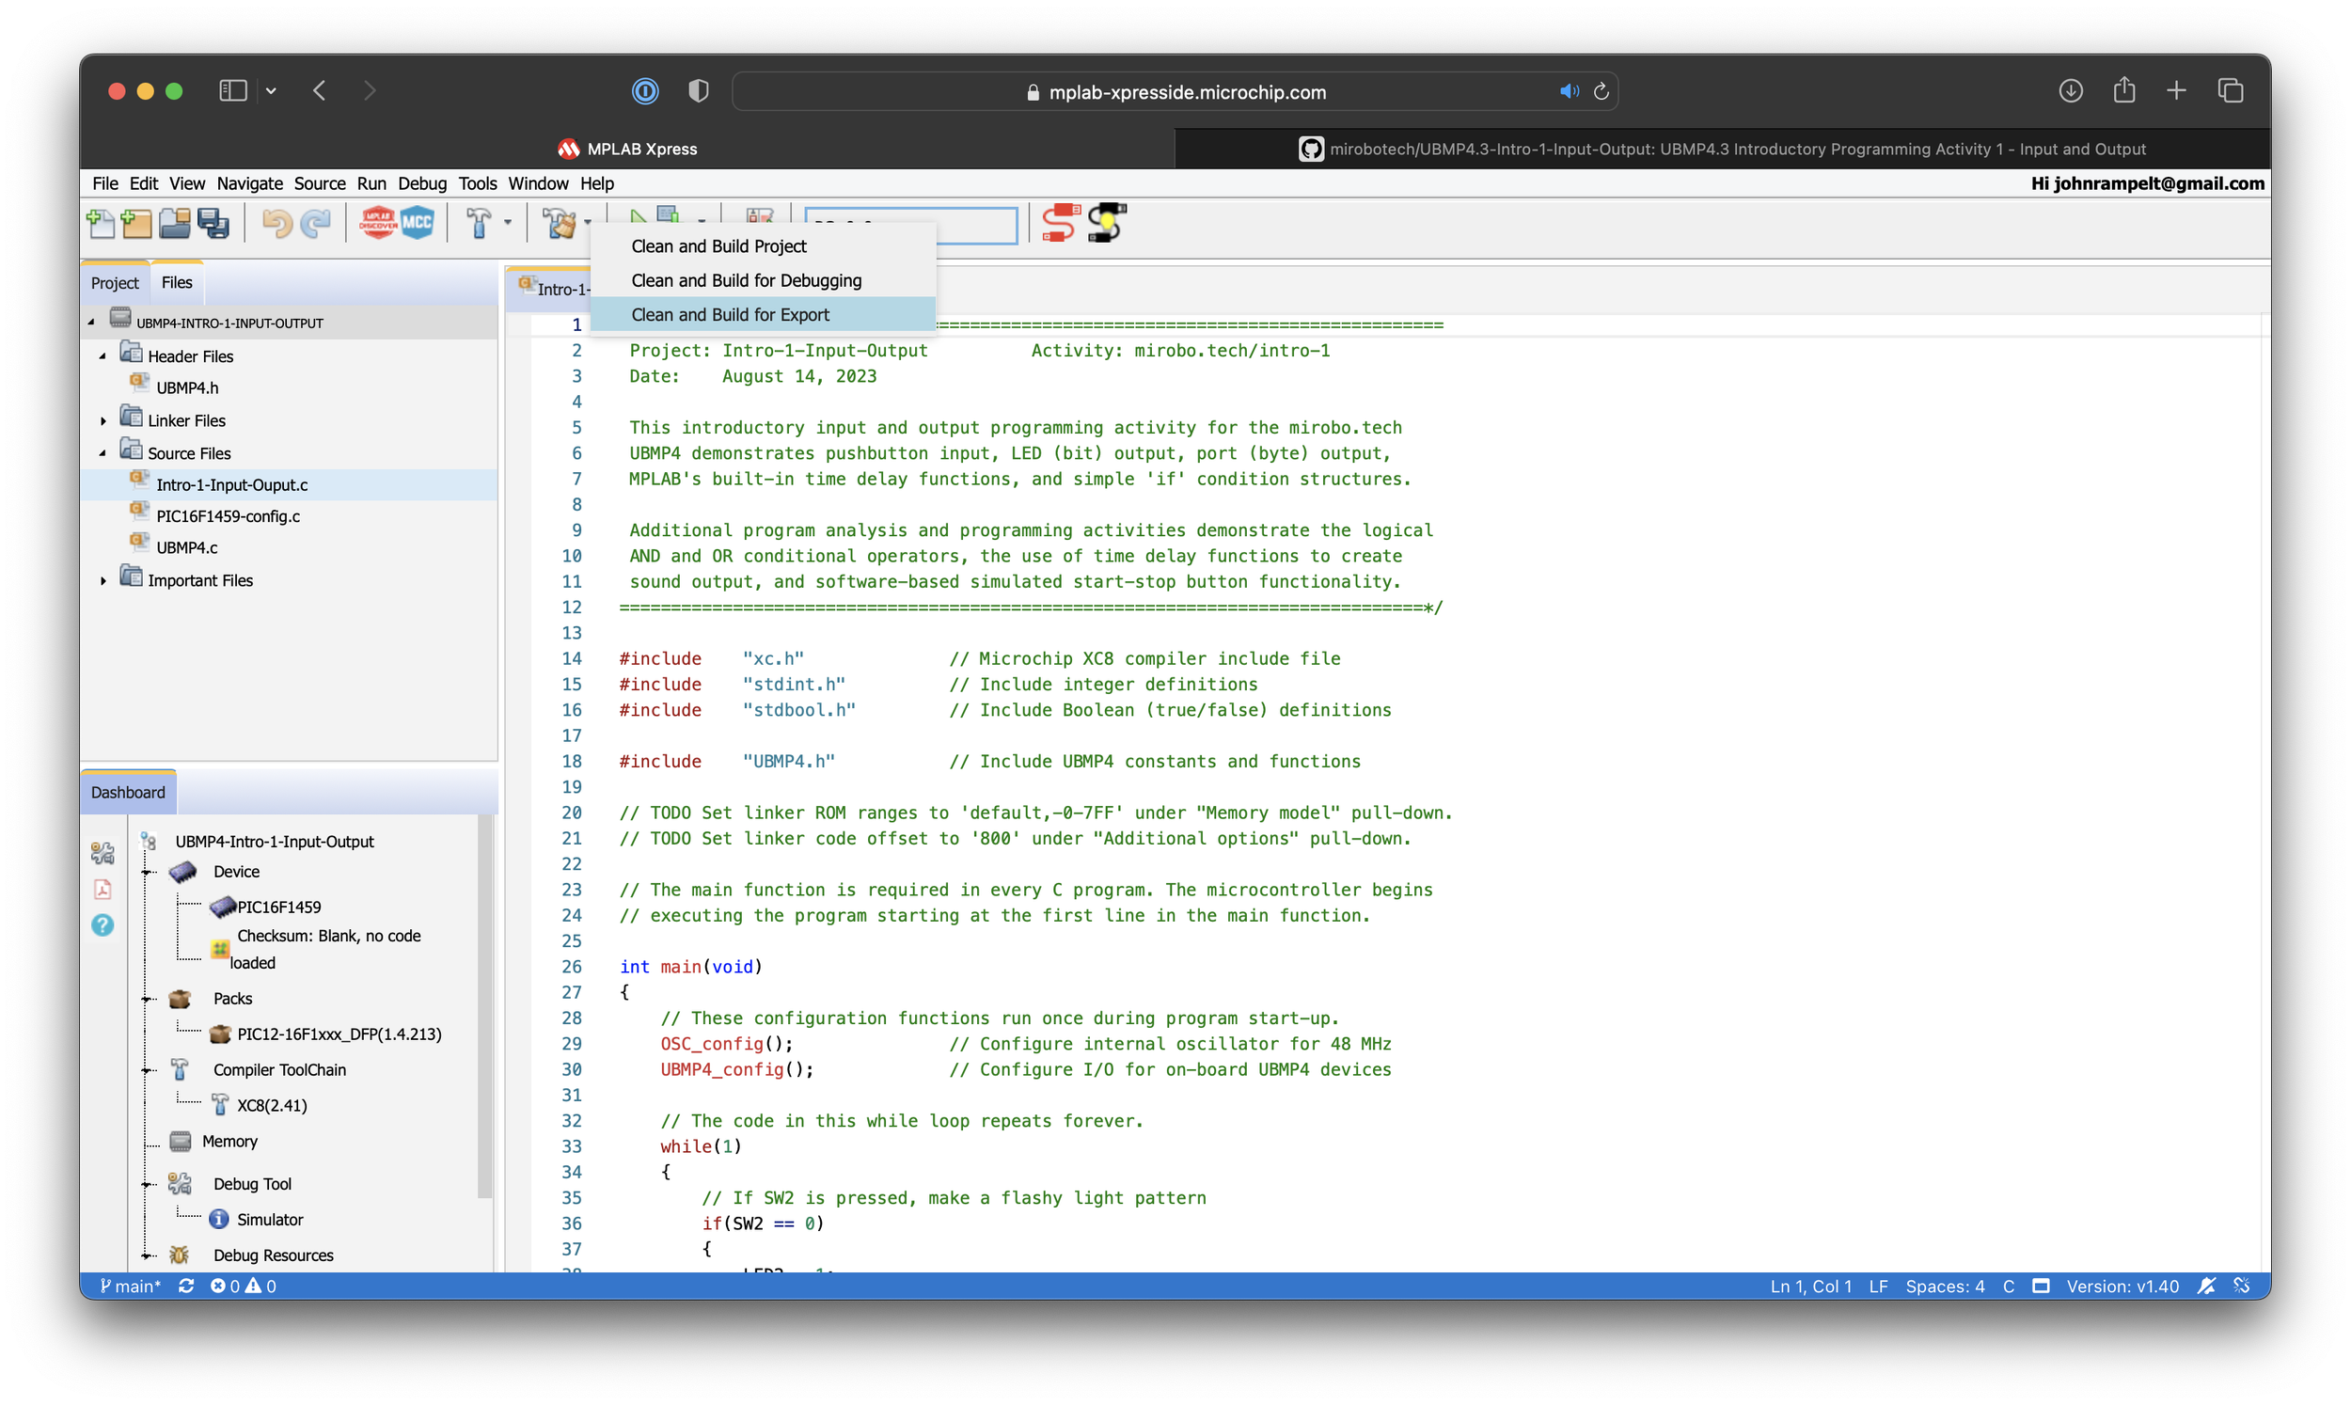Click the black USB bridge lightbulb icon
This screenshot has width=2351, height=1405.
point(1107,224)
